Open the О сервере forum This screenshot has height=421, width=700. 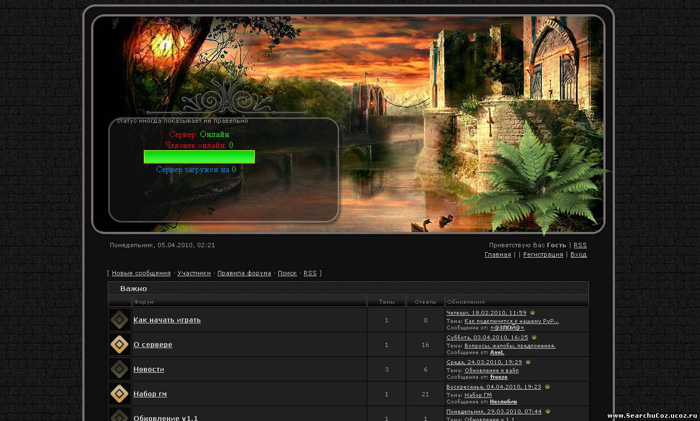click(x=153, y=344)
